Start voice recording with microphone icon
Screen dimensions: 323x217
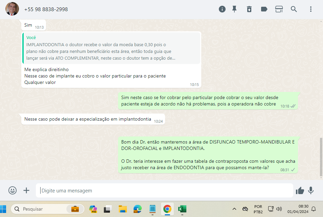point(311,190)
